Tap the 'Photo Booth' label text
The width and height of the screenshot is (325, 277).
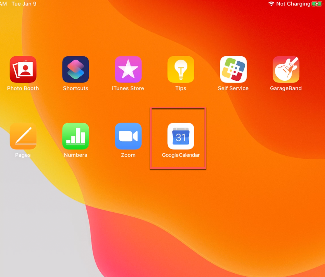[23, 88]
